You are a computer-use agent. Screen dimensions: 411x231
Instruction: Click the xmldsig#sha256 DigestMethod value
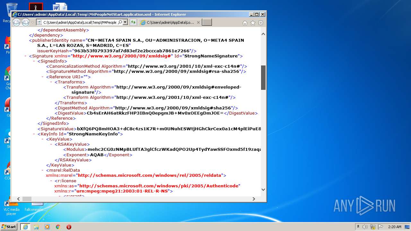point(173,108)
